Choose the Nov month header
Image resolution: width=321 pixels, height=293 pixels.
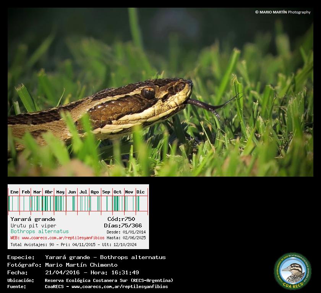pyautogui.click(x=129, y=192)
